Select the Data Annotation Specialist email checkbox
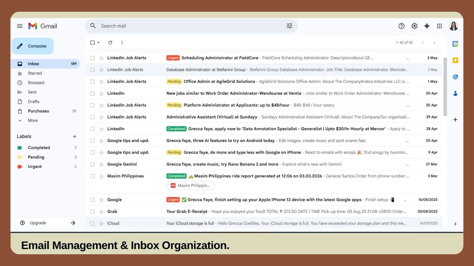The image size is (474, 266). click(x=92, y=129)
